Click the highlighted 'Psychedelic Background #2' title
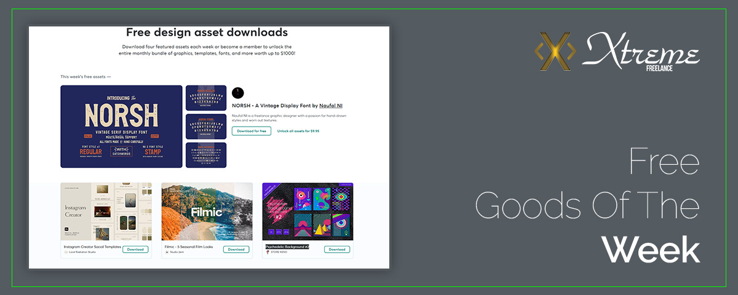The height and width of the screenshot is (295, 738). (287, 246)
